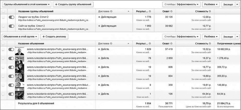Click info icon beside Стоимость in top table
The height and width of the screenshot is (110, 241).
pyautogui.click(x=210, y=11)
